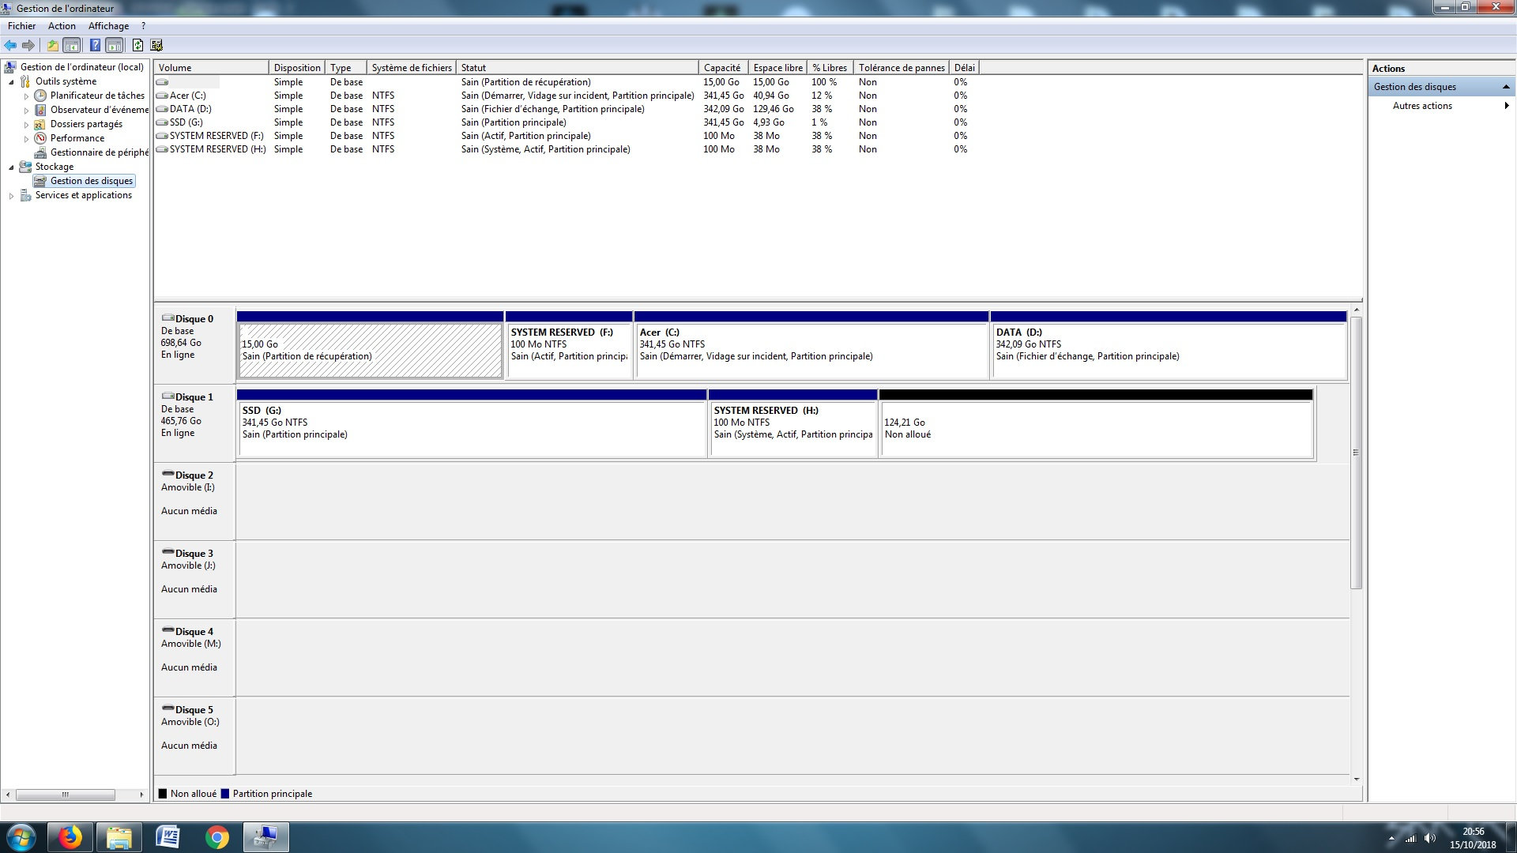Collapse the Outils système tree node
Screen dimensions: 1517x853
[x=11, y=82]
